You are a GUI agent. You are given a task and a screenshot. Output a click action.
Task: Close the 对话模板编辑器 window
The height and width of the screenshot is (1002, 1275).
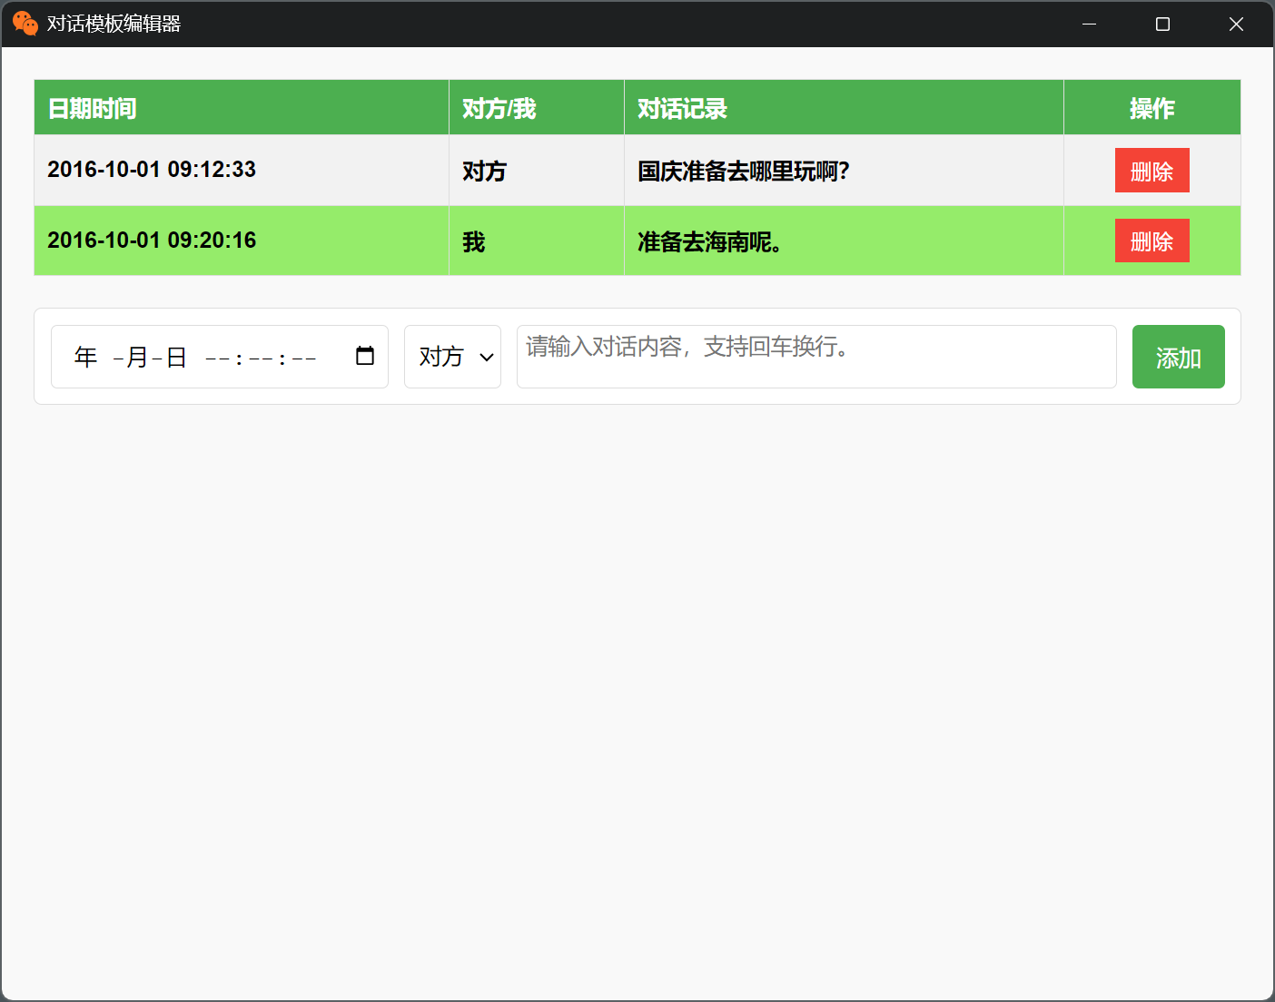tap(1236, 24)
